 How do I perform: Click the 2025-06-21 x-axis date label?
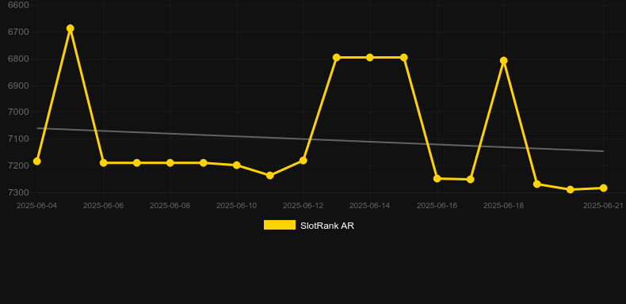click(x=603, y=206)
